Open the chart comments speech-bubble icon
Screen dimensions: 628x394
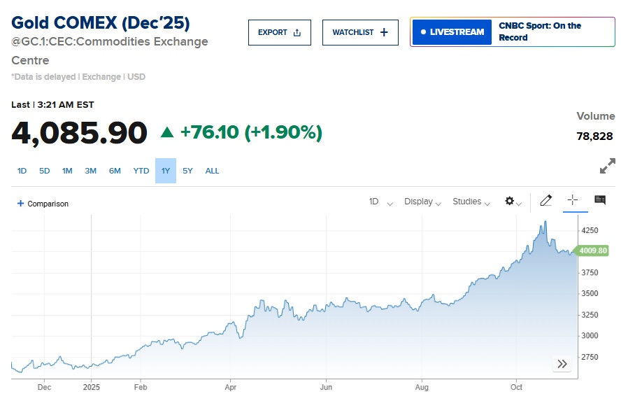600,199
